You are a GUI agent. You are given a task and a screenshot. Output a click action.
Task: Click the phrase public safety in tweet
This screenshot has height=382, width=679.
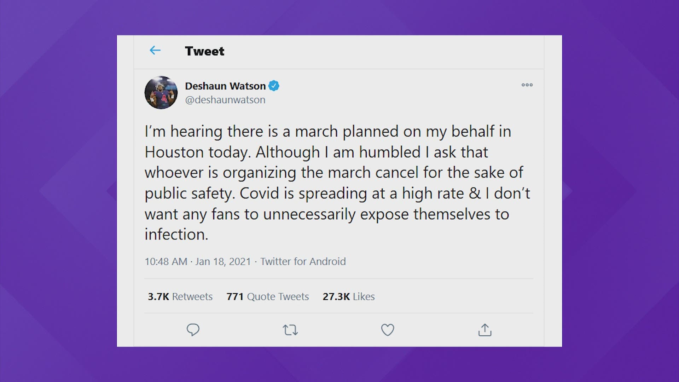tap(190, 193)
